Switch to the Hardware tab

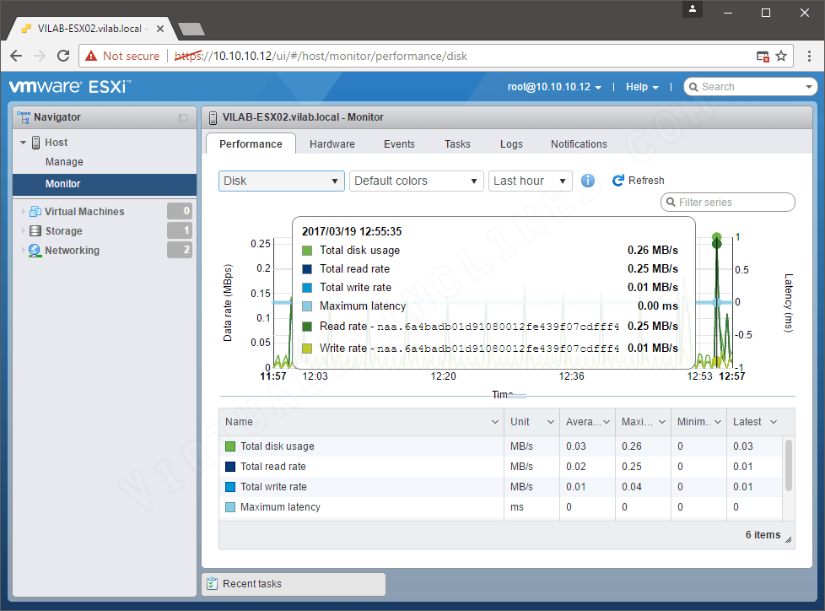332,144
